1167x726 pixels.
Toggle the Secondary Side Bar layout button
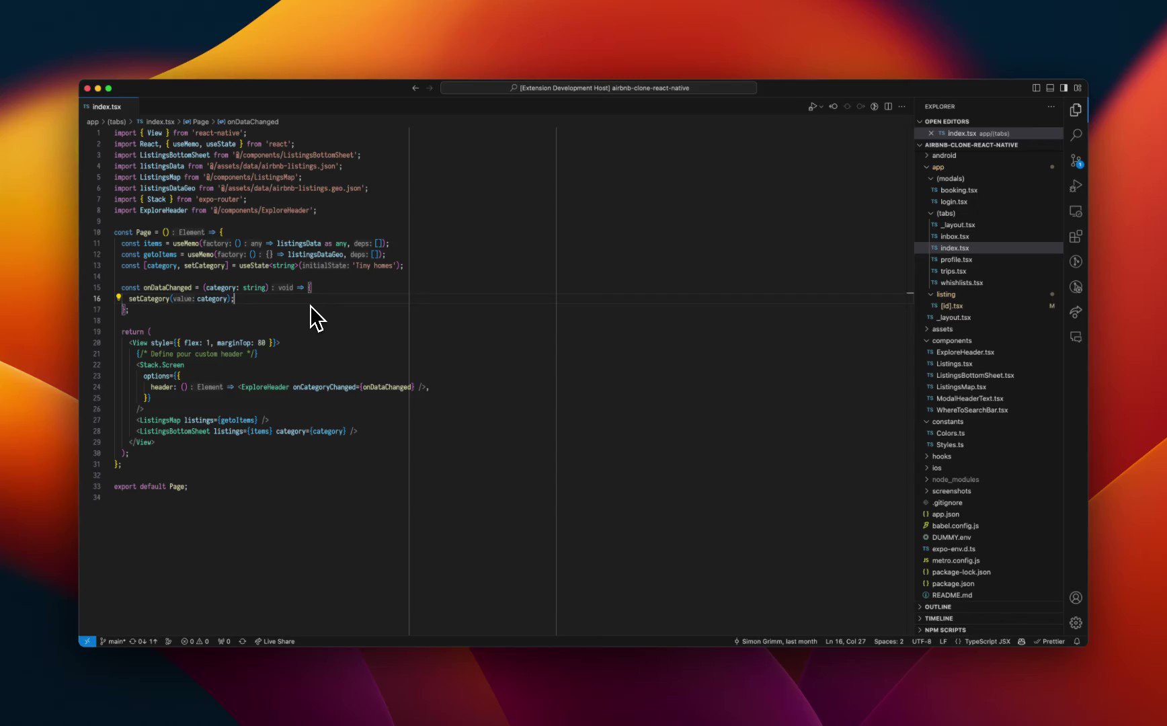[1063, 88]
